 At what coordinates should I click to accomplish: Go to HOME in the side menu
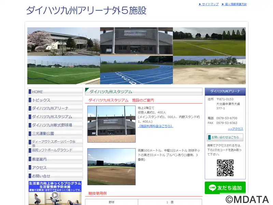click(55, 92)
